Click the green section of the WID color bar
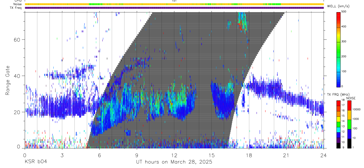The height and width of the screenshot is (168, 364). [339, 50]
